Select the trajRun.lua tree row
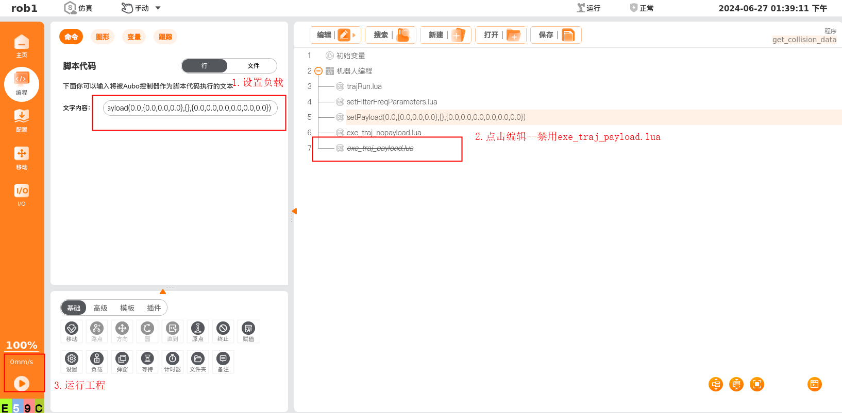This screenshot has height=413, width=842. coord(364,86)
